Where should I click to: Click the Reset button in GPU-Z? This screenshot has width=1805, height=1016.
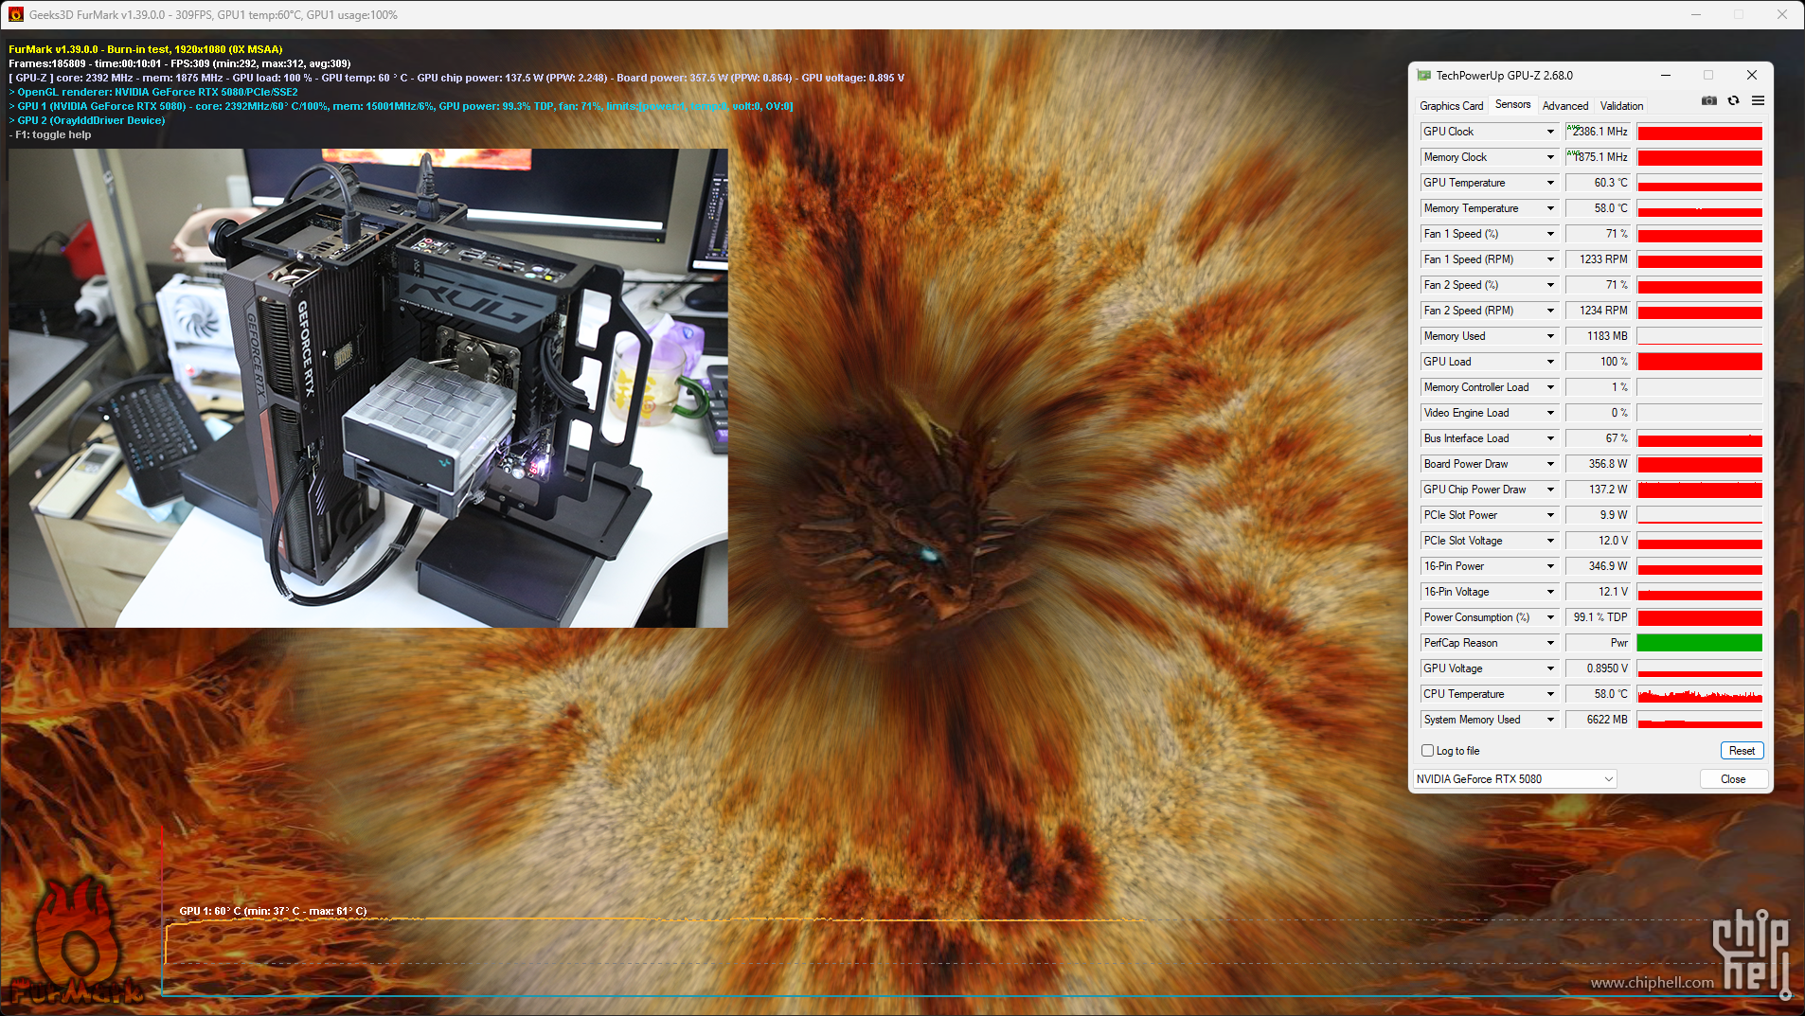[1742, 751]
